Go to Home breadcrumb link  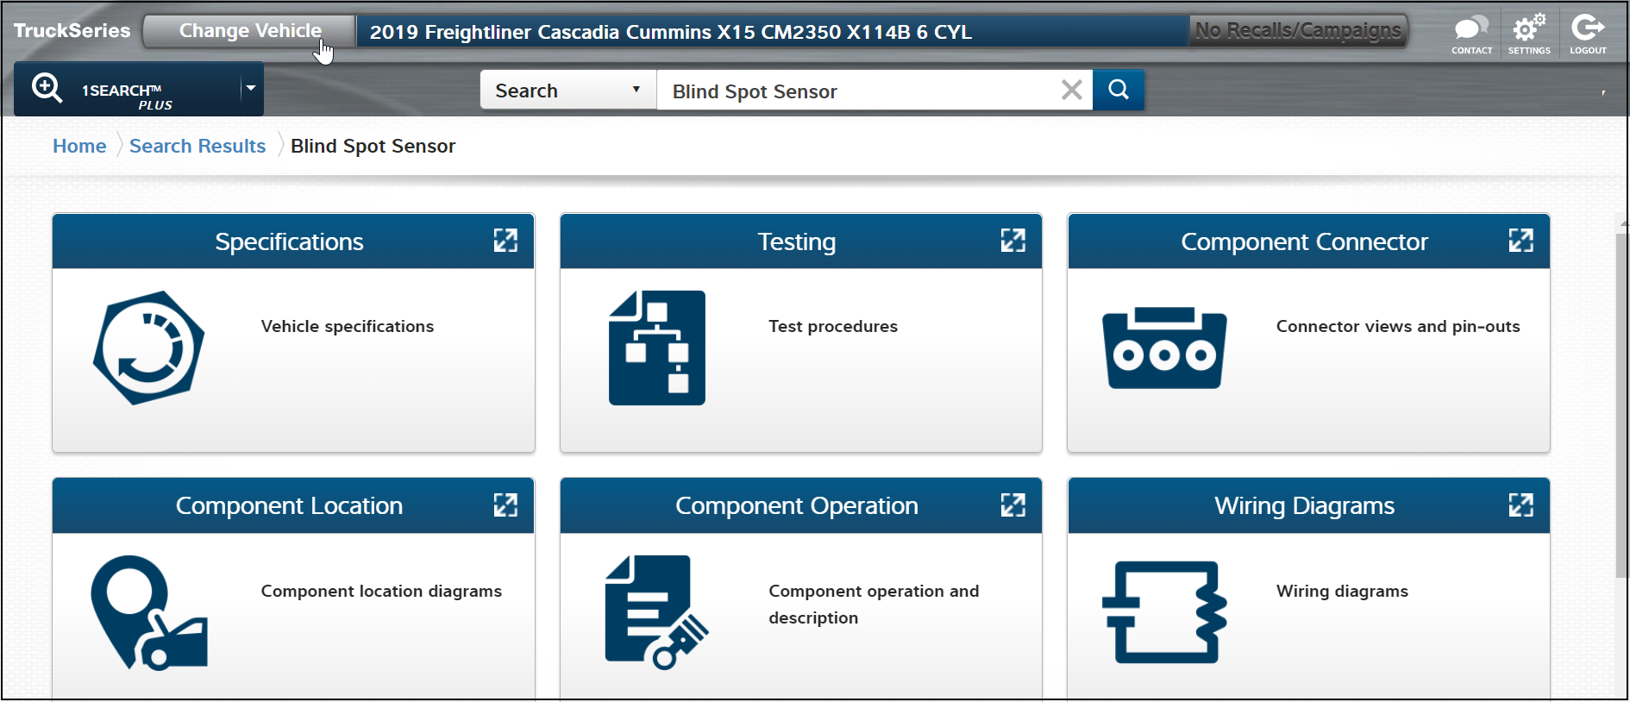79,146
